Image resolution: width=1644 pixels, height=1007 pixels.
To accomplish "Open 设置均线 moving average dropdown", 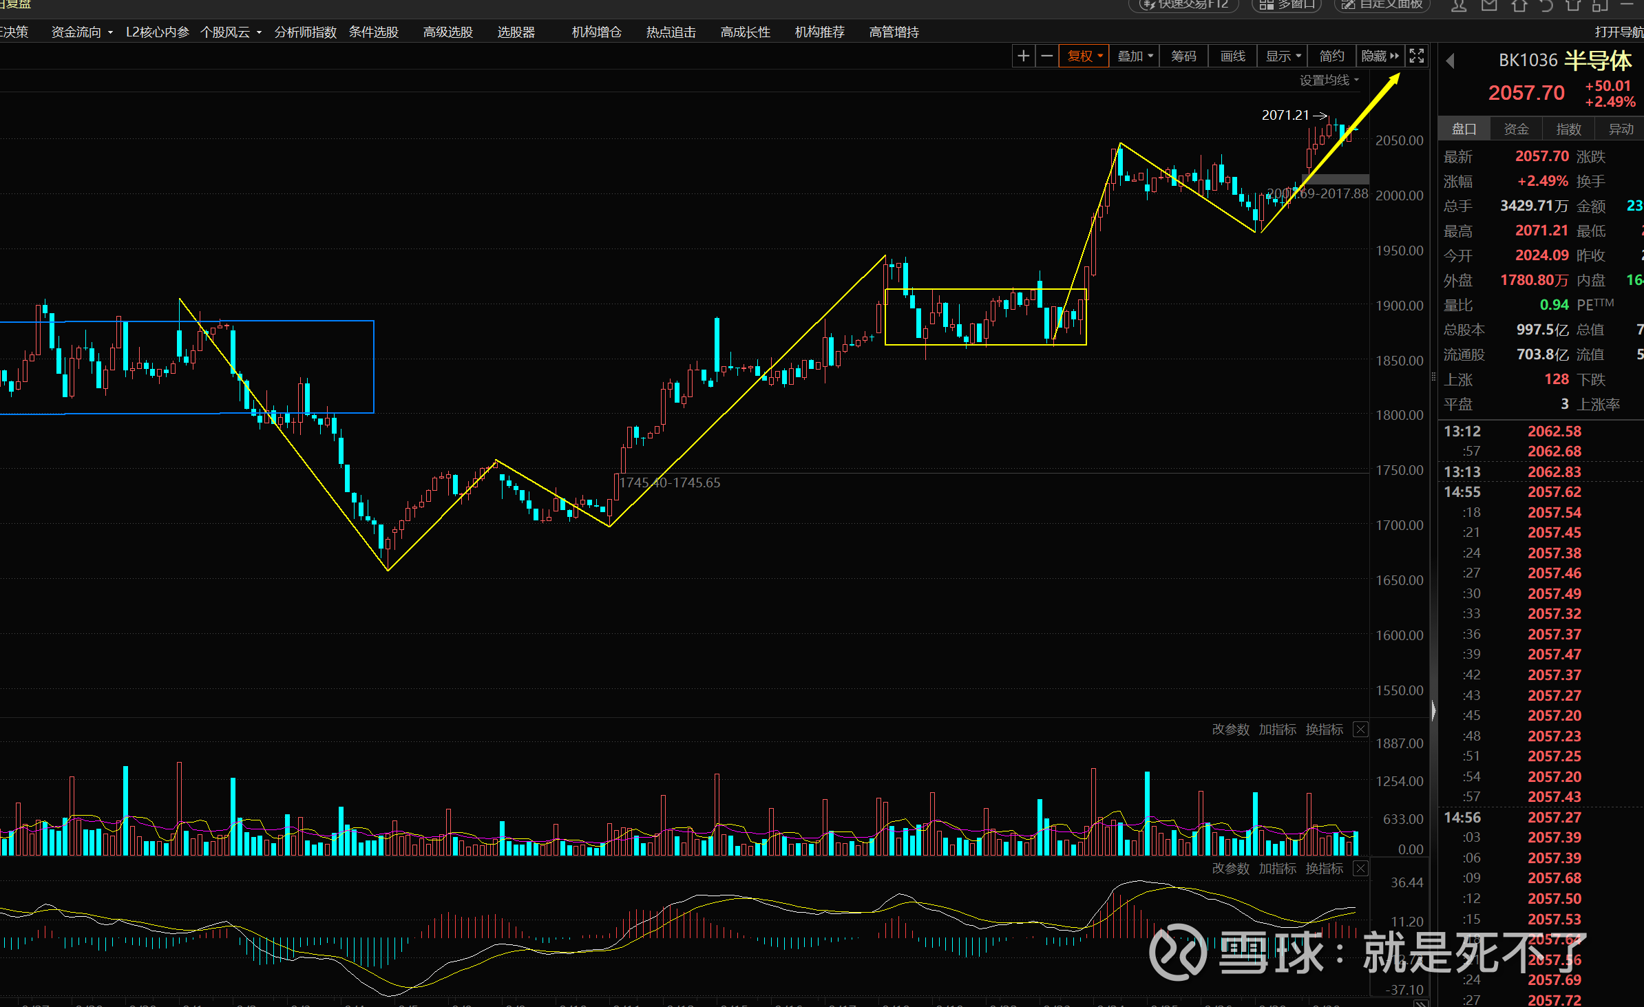I will [1329, 81].
